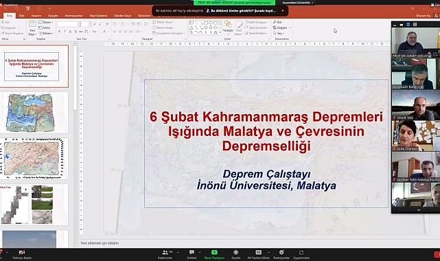Open Şekil Dolgusu shape fill
The width and height of the screenshot is (440, 261).
pyautogui.click(x=256, y=22)
